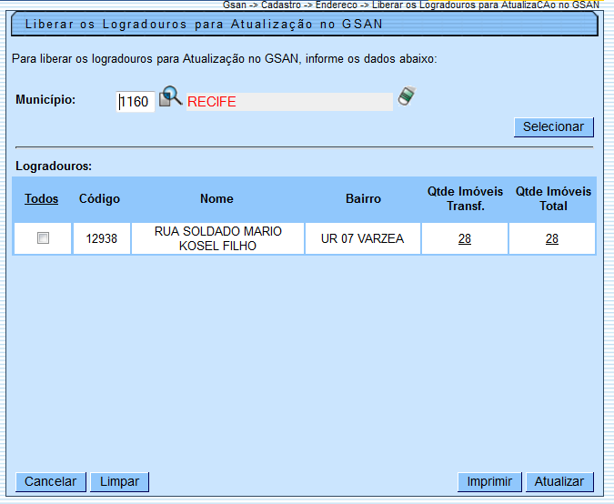Open the 28 link under Qtde Imóveis Transf.
This screenshot has height=504, width=614.
[x=464, y=238]
